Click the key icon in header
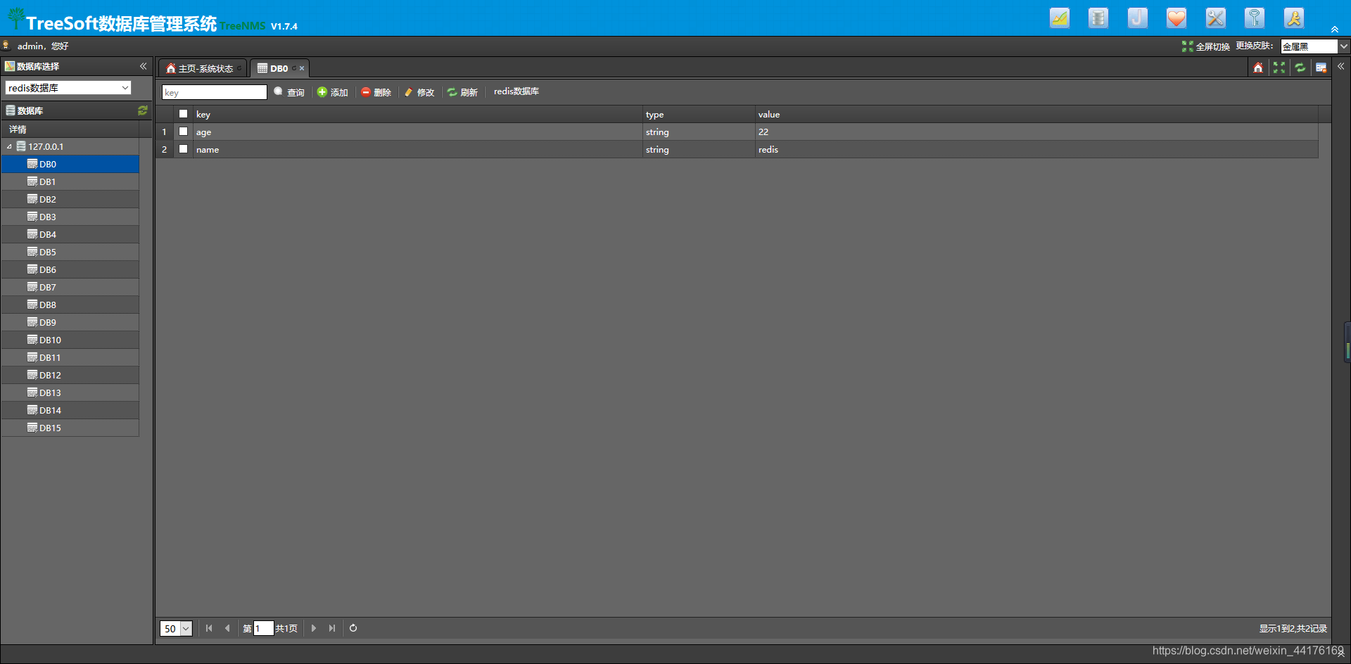 coord(1255,18)
